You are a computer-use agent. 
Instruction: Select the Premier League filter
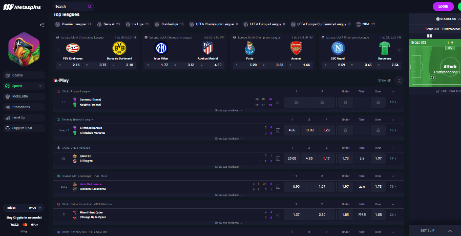pyautogui.click(x=73, y=24)
